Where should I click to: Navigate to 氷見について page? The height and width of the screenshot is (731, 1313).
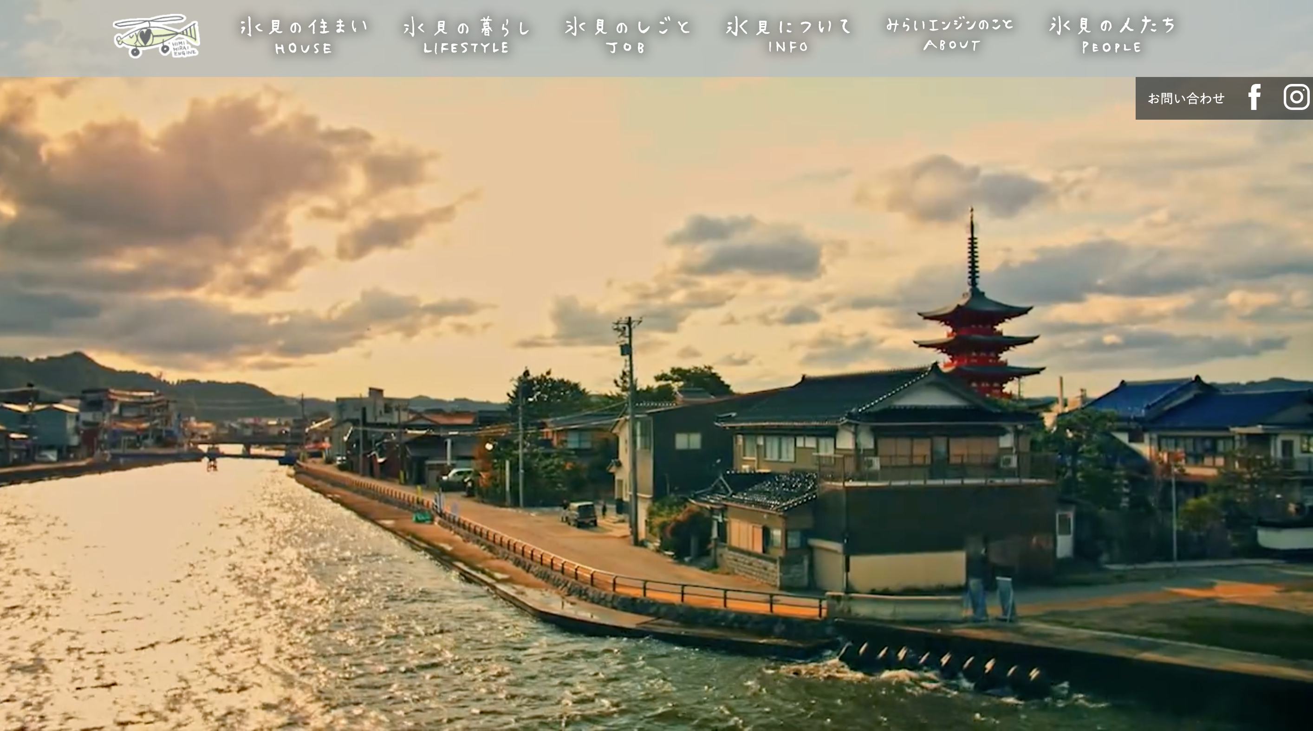(x=788, y=26)
